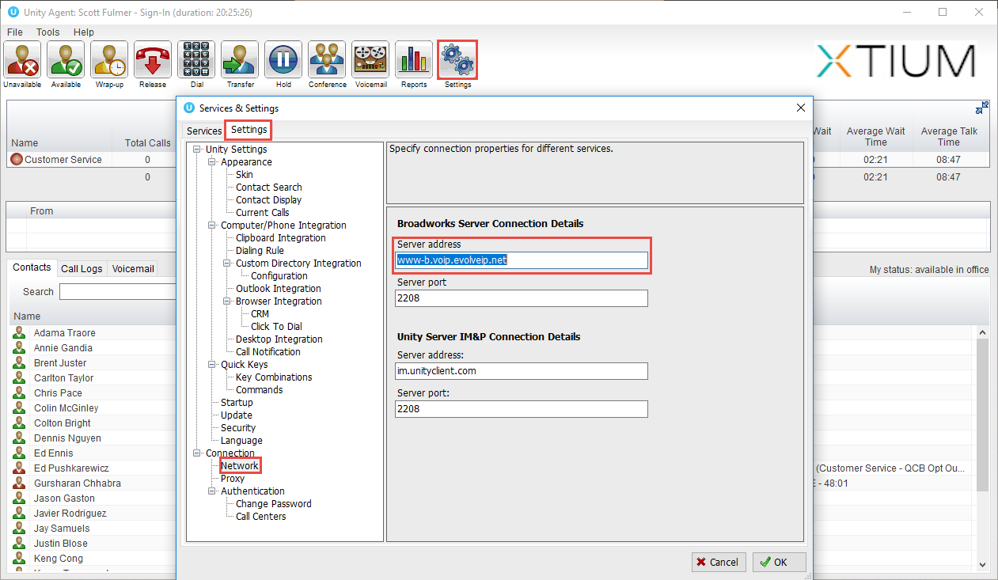998x580 pixels.
Task: Release the call with Release icon
Action: (153, 60)
